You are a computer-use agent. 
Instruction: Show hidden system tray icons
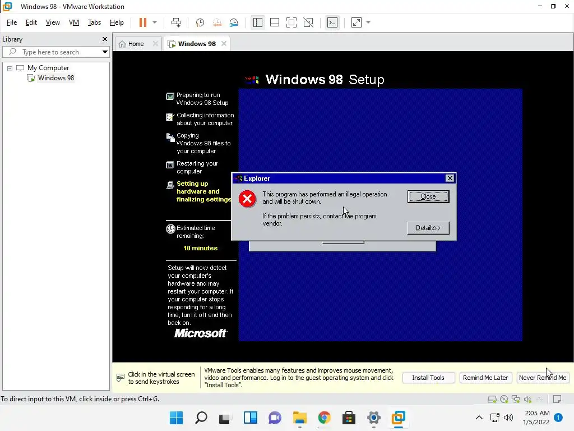(479, 418)
